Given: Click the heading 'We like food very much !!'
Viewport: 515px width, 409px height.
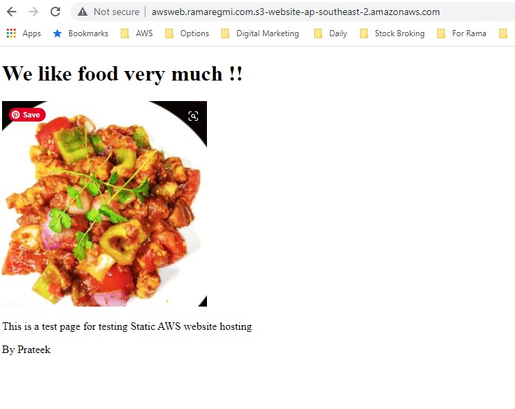Looking at the screenshot, I should 122,74.
